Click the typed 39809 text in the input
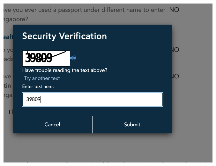 33,99
